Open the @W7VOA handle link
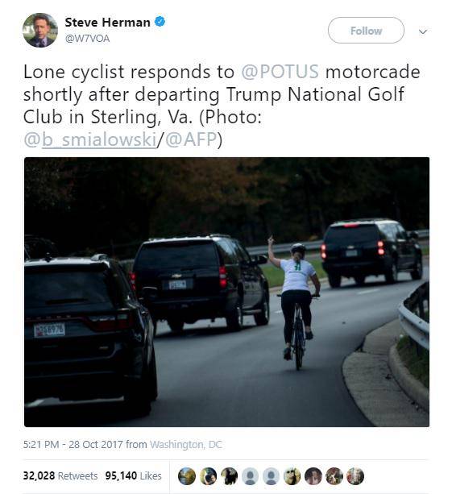The height and width of the screenshot is (494, 452). pos(87,39)
